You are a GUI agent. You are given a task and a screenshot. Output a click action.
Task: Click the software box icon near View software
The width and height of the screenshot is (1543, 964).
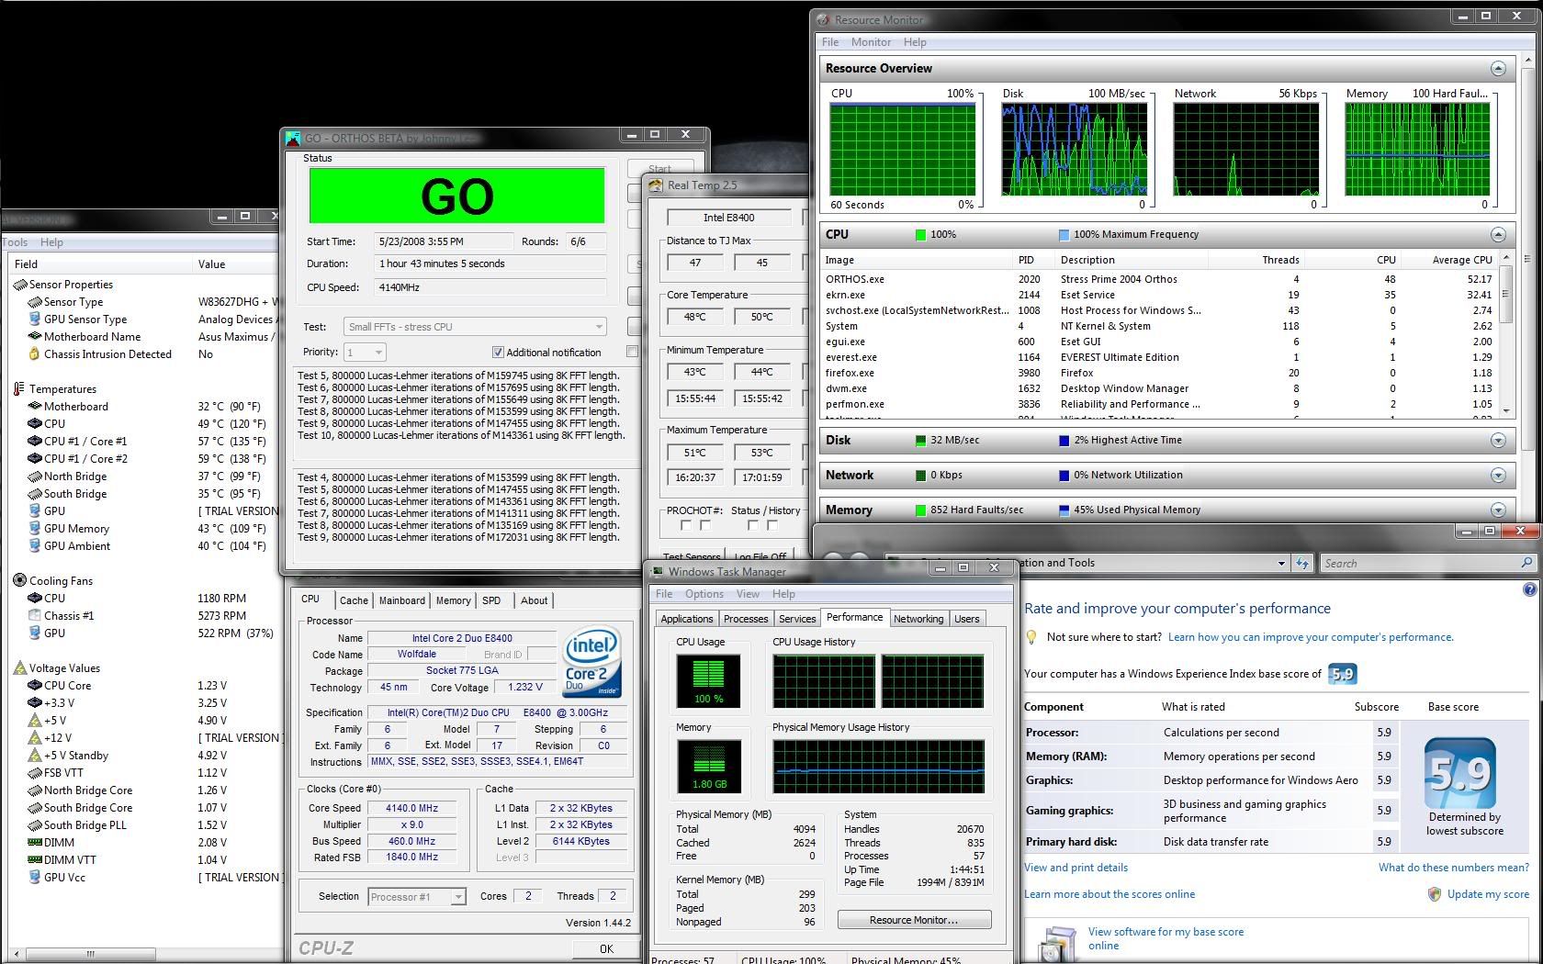[1056, 944]
